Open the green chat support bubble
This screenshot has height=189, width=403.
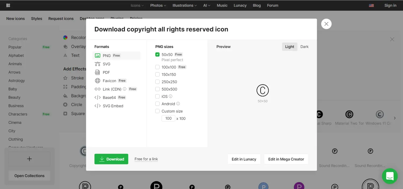(390, 176)
